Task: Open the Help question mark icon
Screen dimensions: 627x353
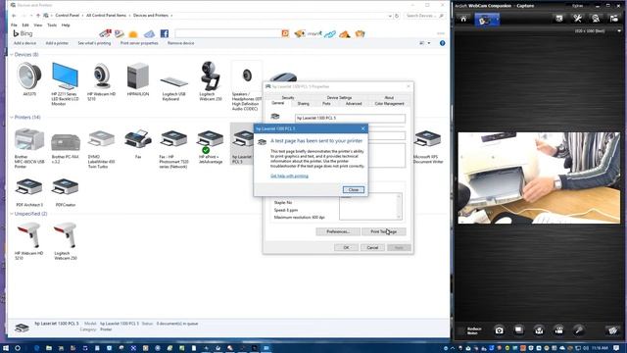Action: tap(442, 43)
